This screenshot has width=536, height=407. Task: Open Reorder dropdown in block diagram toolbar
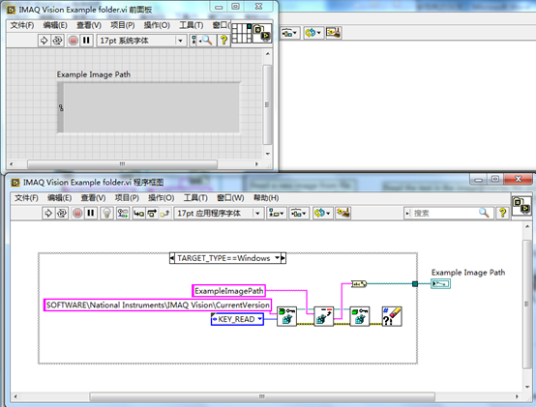tap(322, 214)
